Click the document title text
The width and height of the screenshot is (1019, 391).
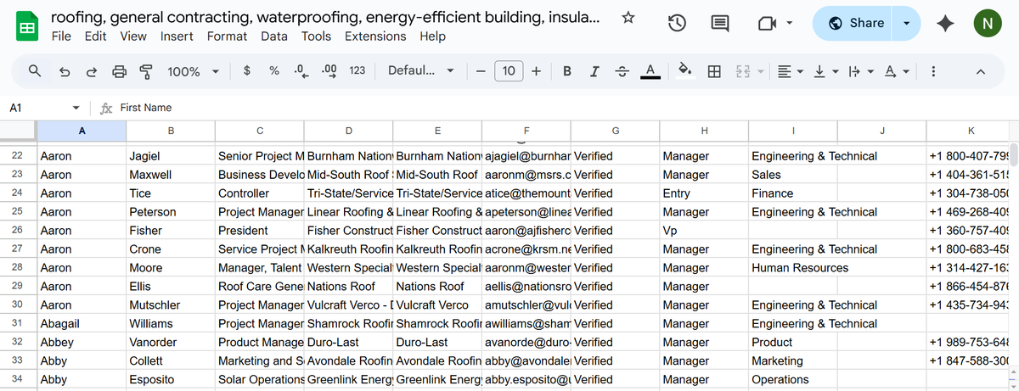[326, 18]
